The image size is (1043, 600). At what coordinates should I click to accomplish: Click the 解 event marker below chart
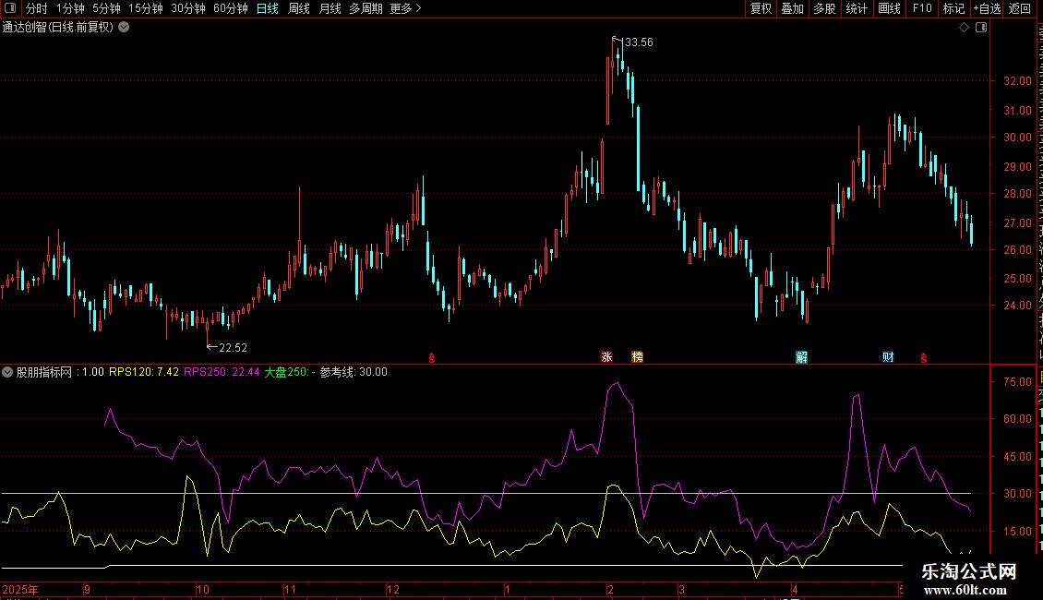[x=801, y=357]
